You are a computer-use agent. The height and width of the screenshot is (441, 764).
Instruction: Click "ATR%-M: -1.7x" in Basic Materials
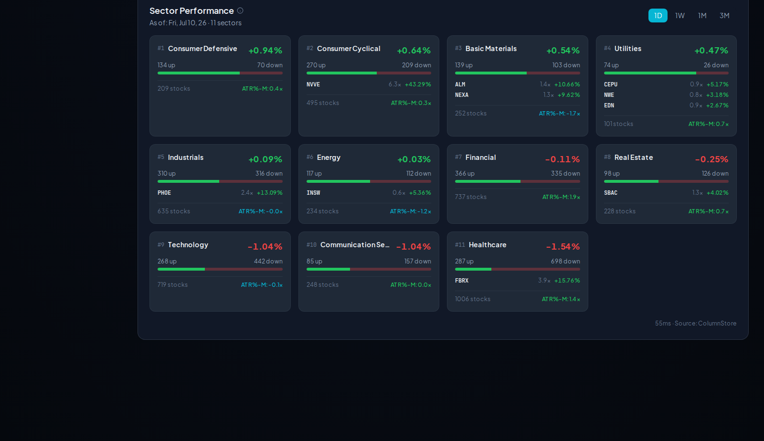point(560,114)
